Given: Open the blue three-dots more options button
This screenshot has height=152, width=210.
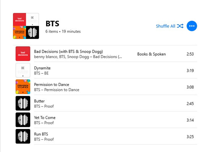Looking at the screenshot, I should point(192,26).
